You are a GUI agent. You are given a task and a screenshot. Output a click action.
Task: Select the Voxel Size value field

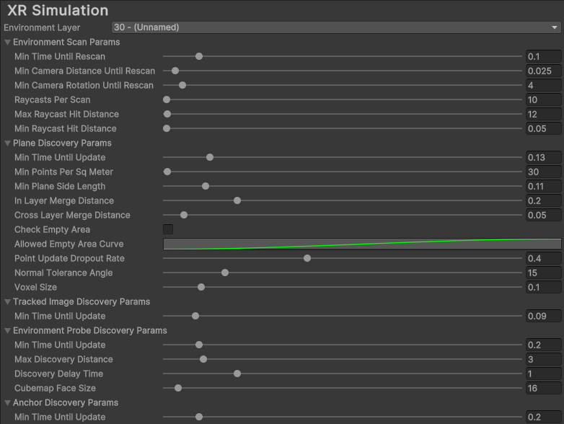[543, 287]
